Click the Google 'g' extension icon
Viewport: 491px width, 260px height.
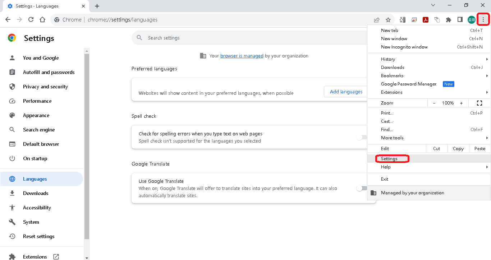tap(403, 20)
